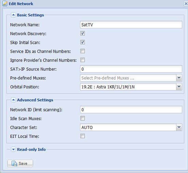Enable the Idle Scan Muxes checkbox

pyautogui.click(x=82, y=118)
